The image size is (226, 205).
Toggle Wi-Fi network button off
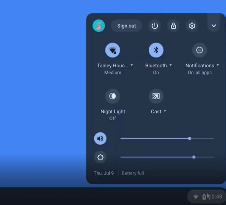pos(113,50)
